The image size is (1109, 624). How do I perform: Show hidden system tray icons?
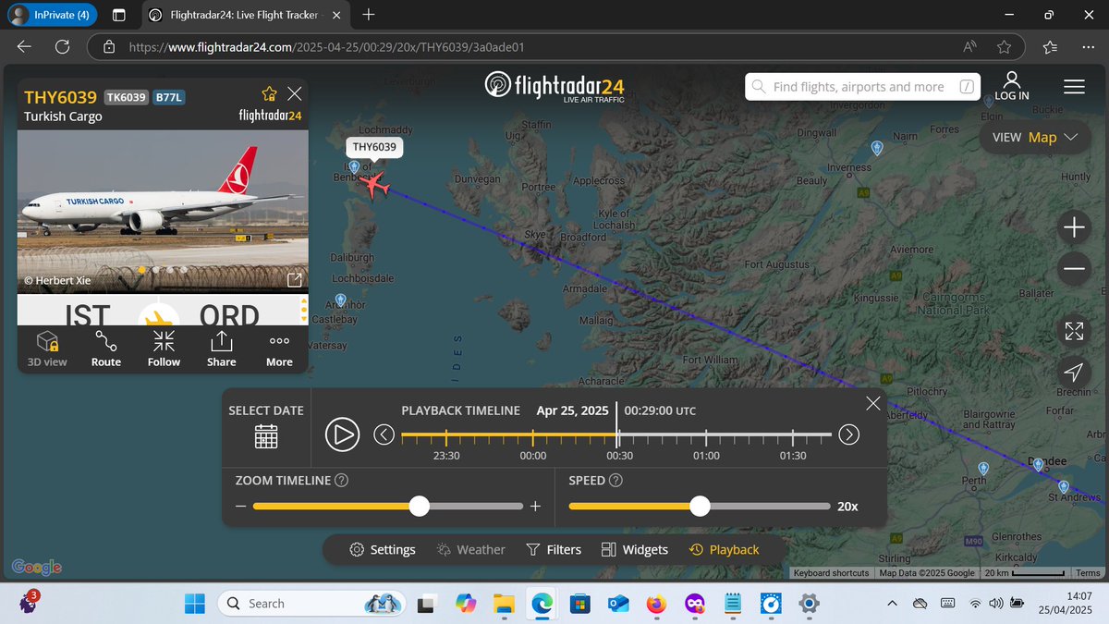point(891,604)
